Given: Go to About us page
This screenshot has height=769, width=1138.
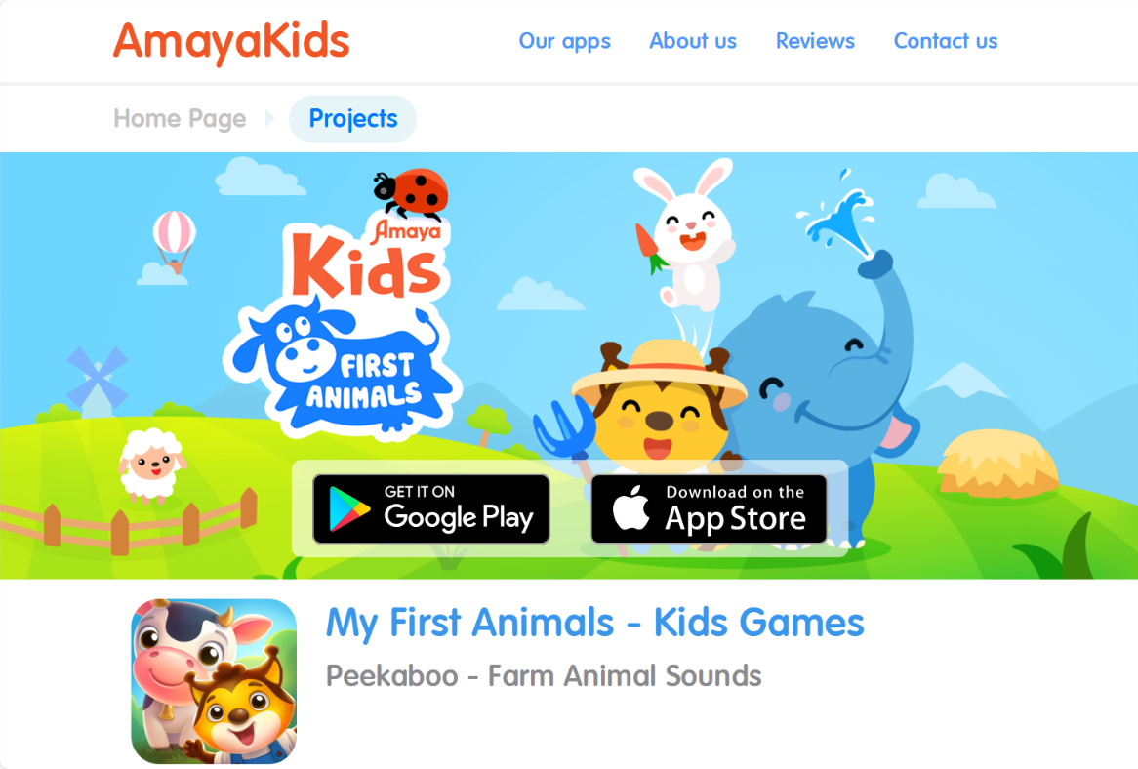Looking at the screenshot, I should 692,41.
